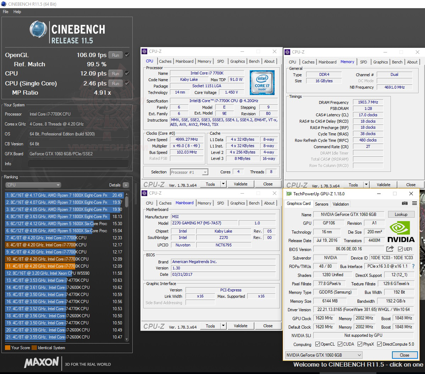425x374 pixels.
Task: Click the Z270 GAMING M7 model field
Action: tap(205, 223)
